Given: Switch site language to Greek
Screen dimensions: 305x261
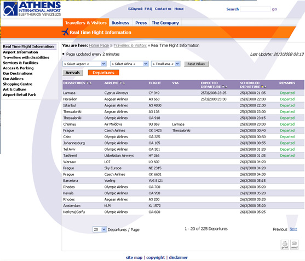Looking at the screenshot, I should click(135, 9).
